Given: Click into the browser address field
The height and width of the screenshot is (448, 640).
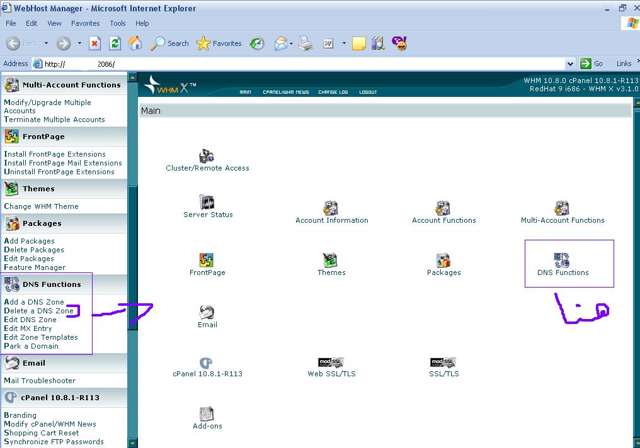Looking at the screenshot, I should [x=302, y=64].
